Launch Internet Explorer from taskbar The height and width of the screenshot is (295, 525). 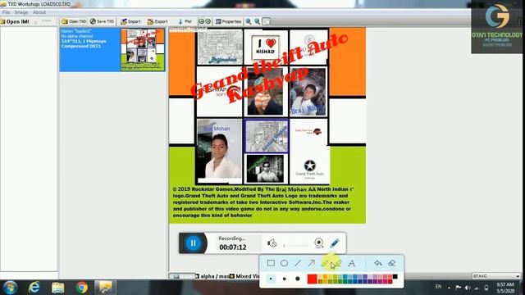(x=34, y=288)
